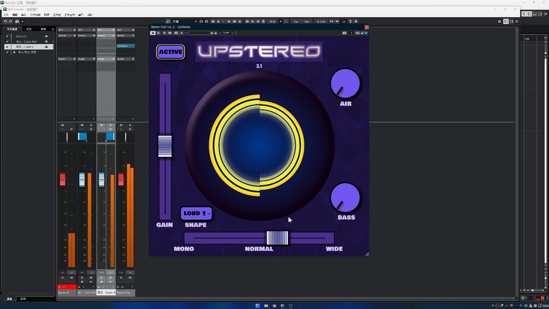Click the MONO/WIDE width slider handle
The width and height of the screenshot is (549, 309).
click(x=277, y=238)
